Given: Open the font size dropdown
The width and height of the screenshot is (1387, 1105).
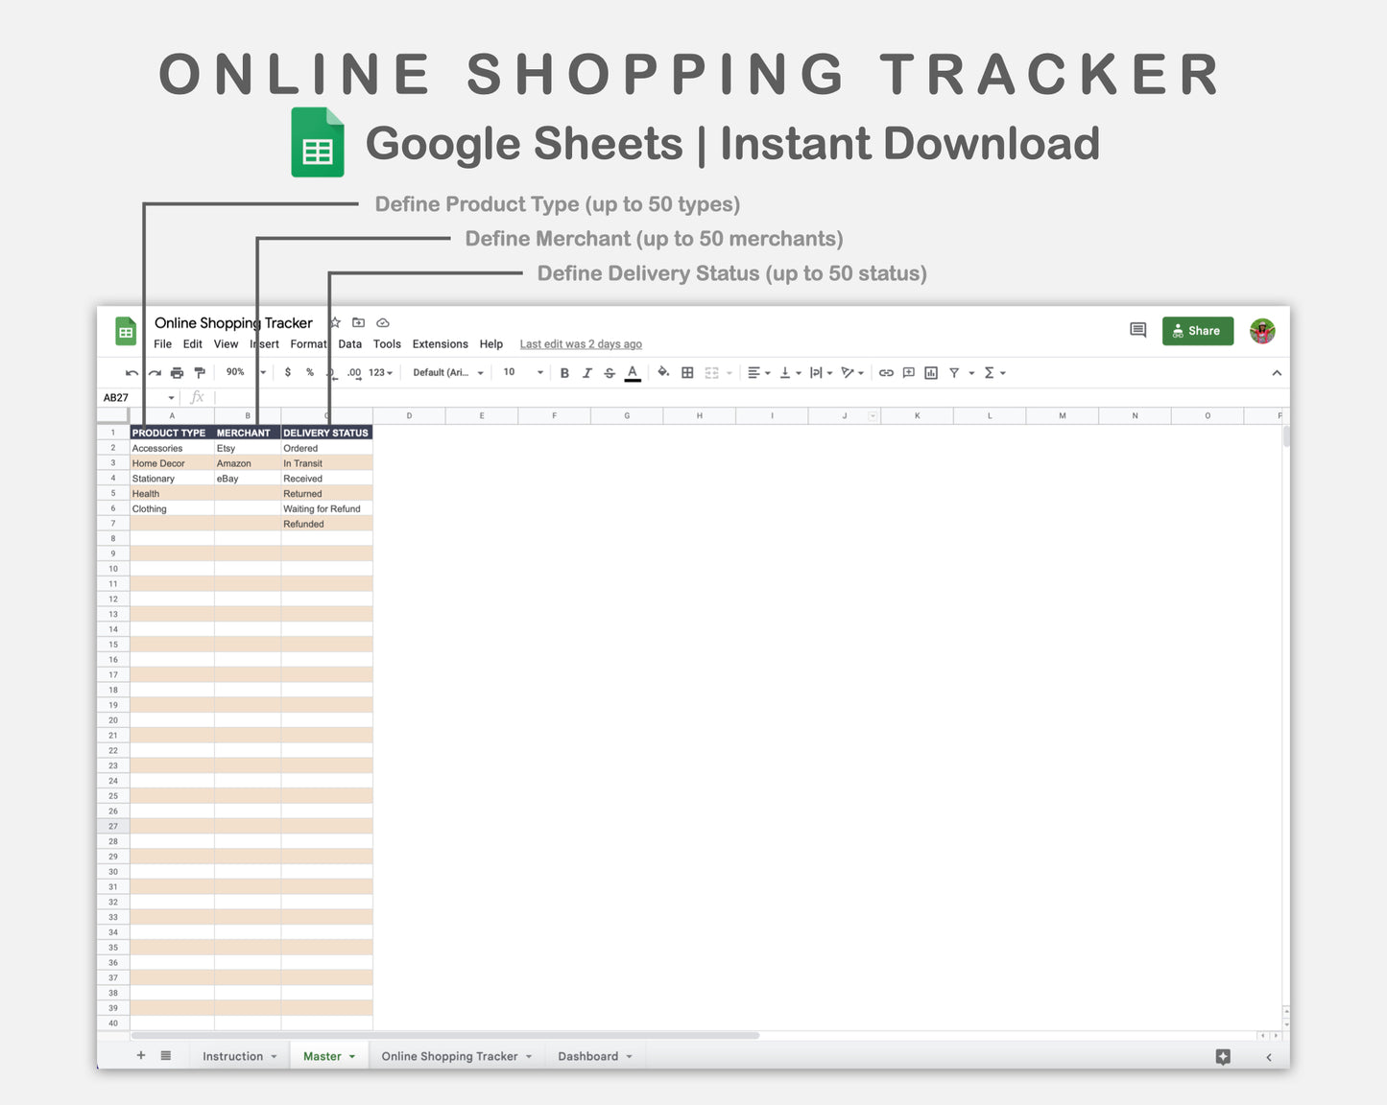Looking at the screenshot, I should click(x=521, y=373).
